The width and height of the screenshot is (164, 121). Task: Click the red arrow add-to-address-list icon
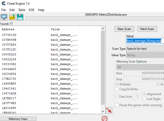(x=109, y=110)
